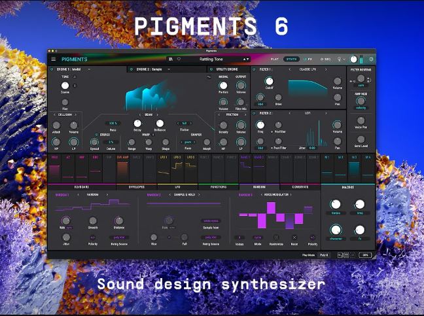Click the Warp info icon
424x316 pixels.
(153, 135)
